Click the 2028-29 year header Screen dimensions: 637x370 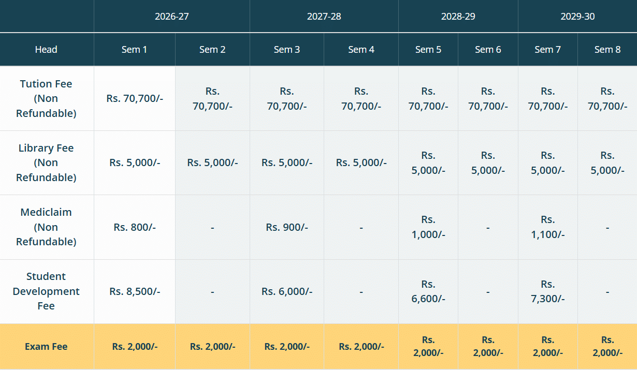(x=458, y=17)
